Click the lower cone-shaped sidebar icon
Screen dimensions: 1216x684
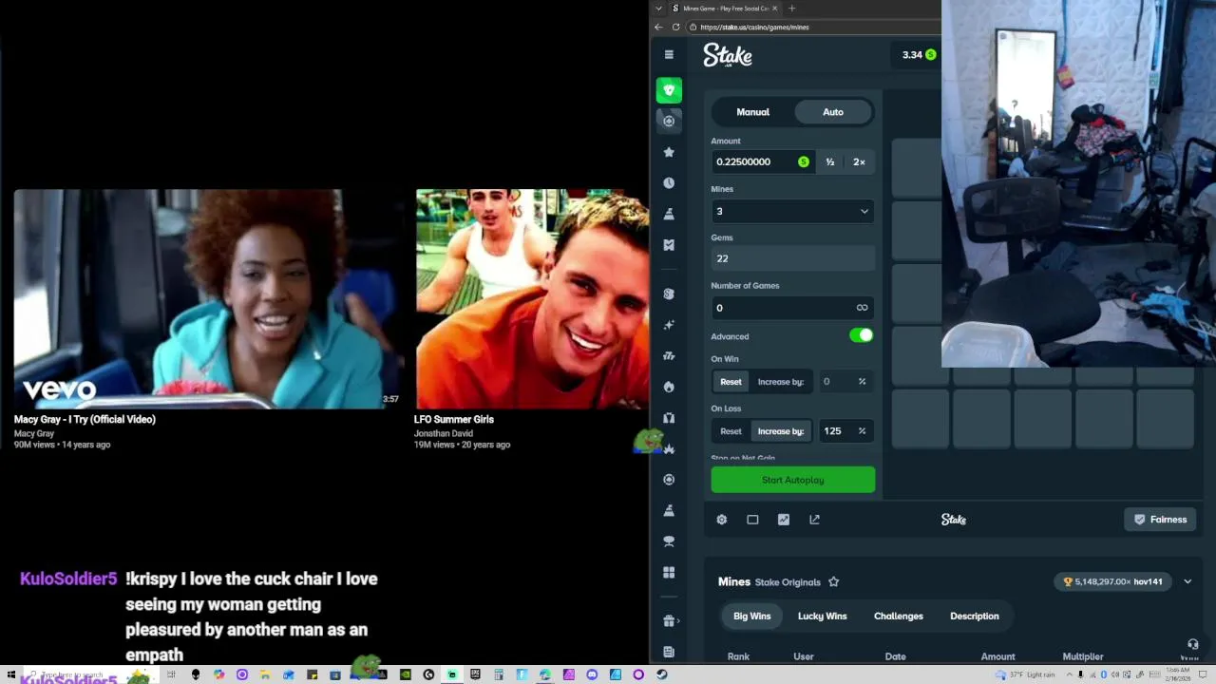click(669, 510)
